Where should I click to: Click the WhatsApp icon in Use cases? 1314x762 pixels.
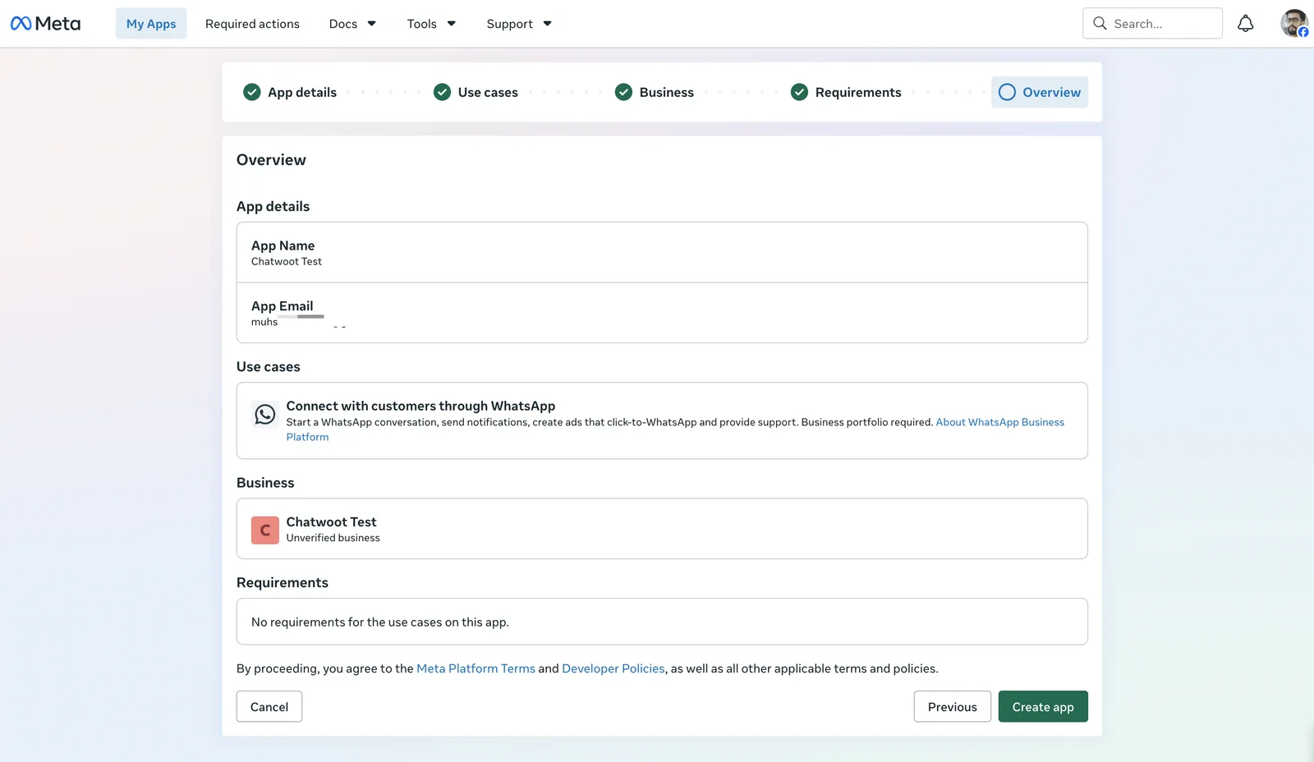[x=264, y=415]
